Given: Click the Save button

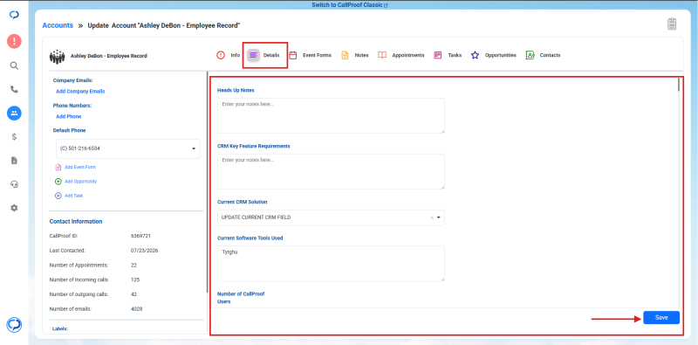Looking at the screenshot, I should click(661, 317).
